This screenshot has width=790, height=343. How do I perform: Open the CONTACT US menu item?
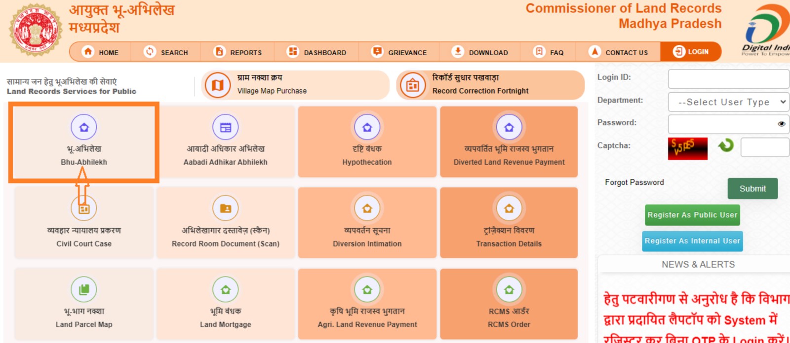pyautogui.click(x=627, y=53)
